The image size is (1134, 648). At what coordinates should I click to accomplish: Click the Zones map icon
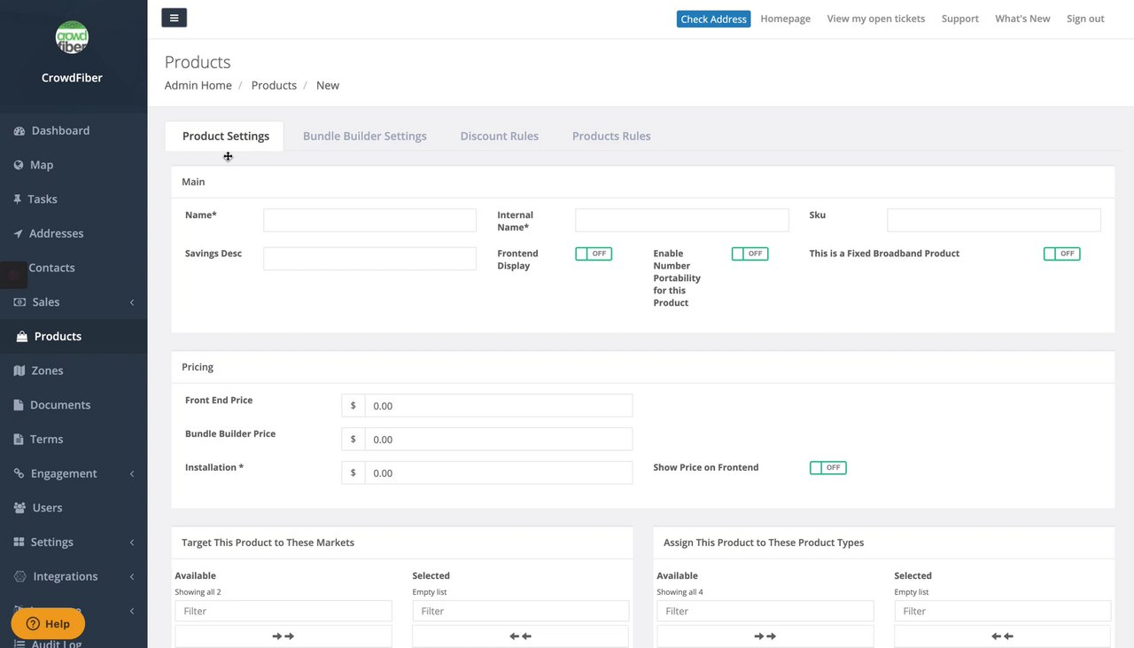[19, 371]
